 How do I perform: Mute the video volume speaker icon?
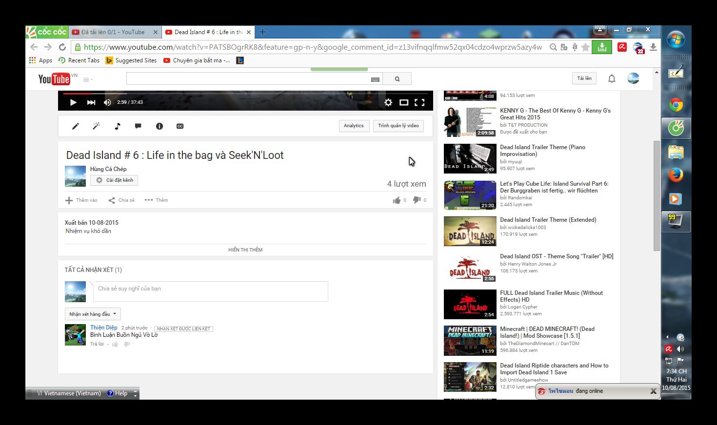pos(107,102)
